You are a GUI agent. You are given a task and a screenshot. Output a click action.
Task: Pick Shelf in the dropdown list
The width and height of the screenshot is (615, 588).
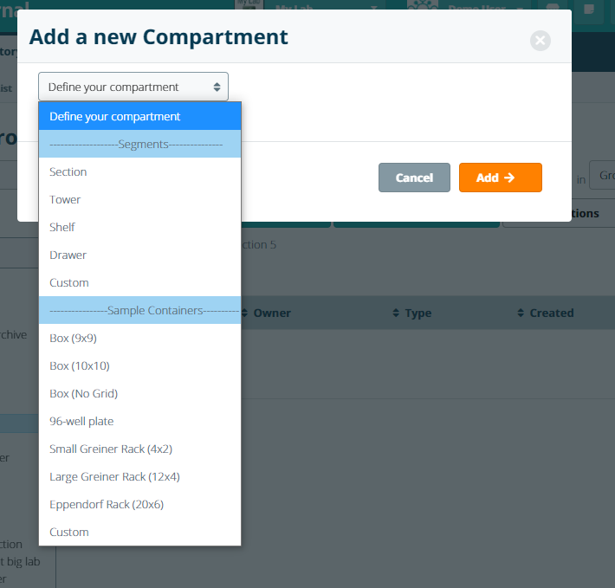pos(62,227)
